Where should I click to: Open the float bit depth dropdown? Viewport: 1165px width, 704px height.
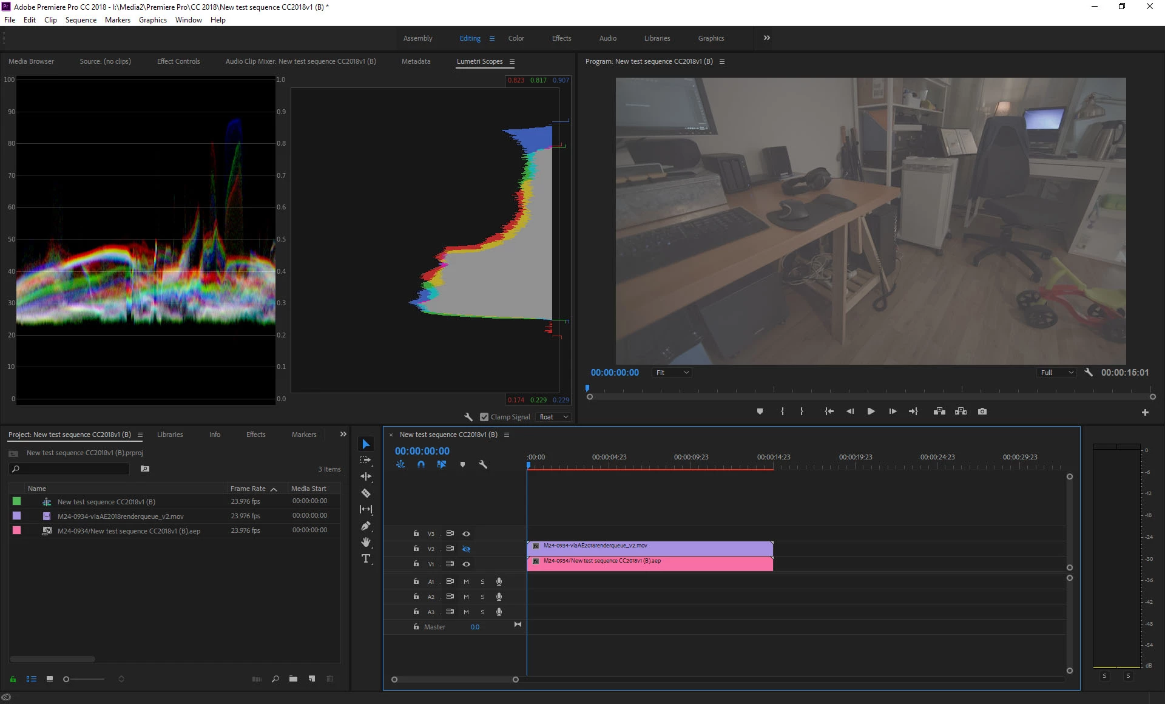[x=553, y=417]
